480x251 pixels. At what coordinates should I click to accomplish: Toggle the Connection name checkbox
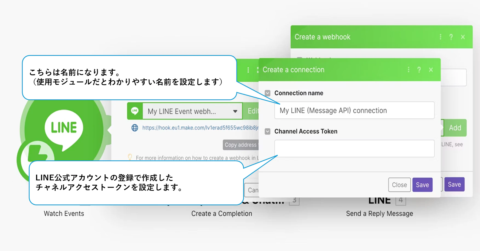(268, 93)
